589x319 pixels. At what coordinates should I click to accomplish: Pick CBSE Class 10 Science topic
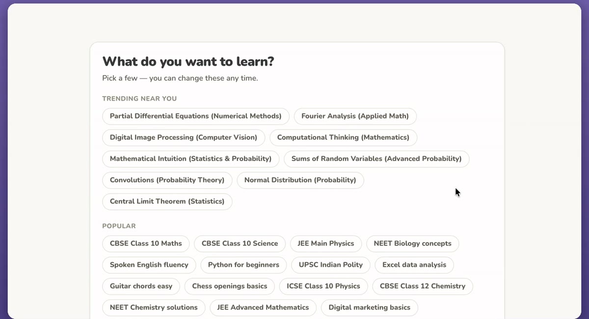coord(240,243)
